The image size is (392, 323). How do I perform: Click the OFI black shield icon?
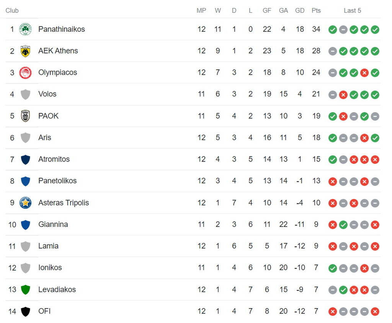26,311
